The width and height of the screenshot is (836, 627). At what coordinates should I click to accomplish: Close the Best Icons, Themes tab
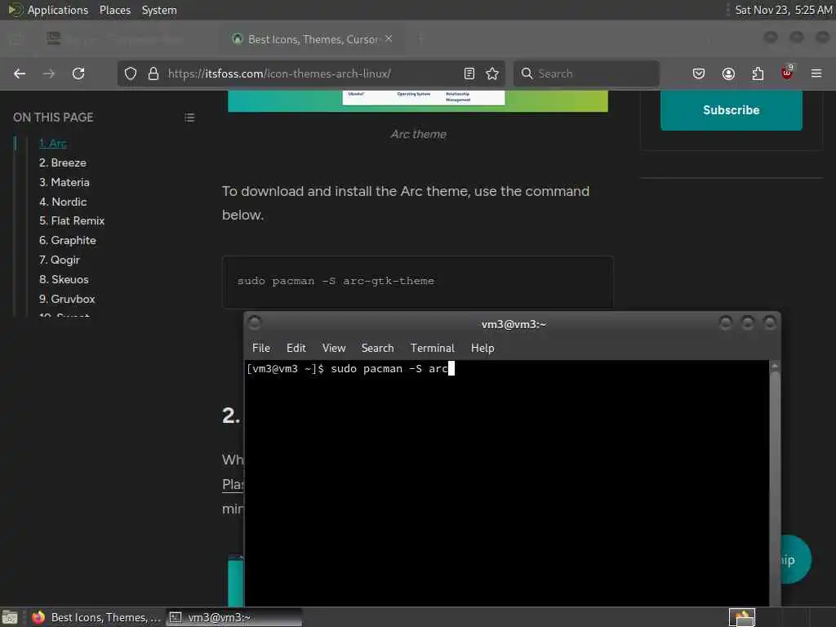(x=389, y=39)
